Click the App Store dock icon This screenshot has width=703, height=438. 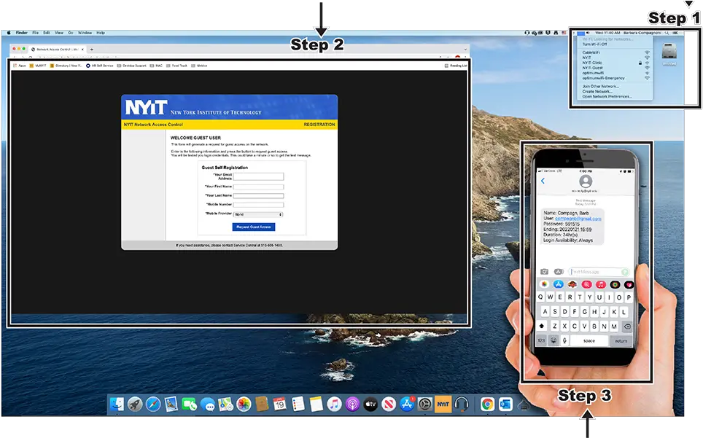click(407, 404)
